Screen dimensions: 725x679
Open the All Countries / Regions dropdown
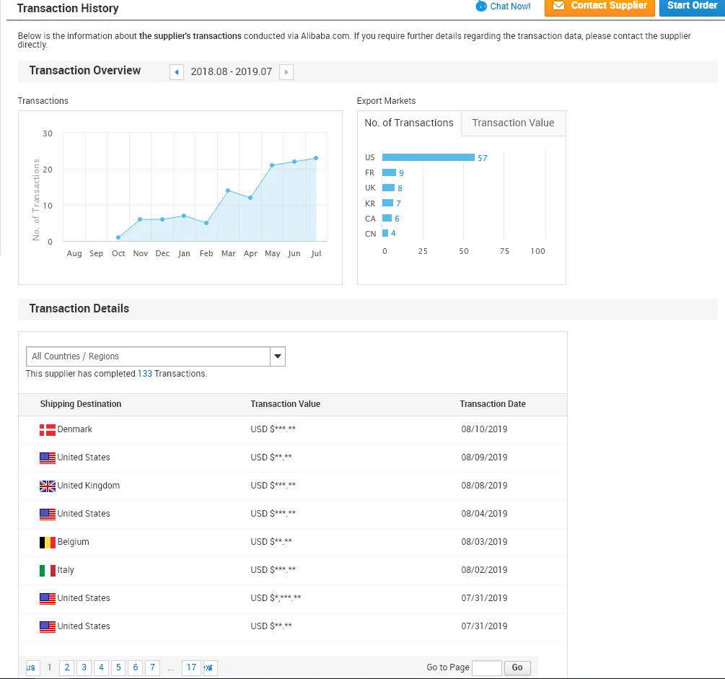coord(156,356)
